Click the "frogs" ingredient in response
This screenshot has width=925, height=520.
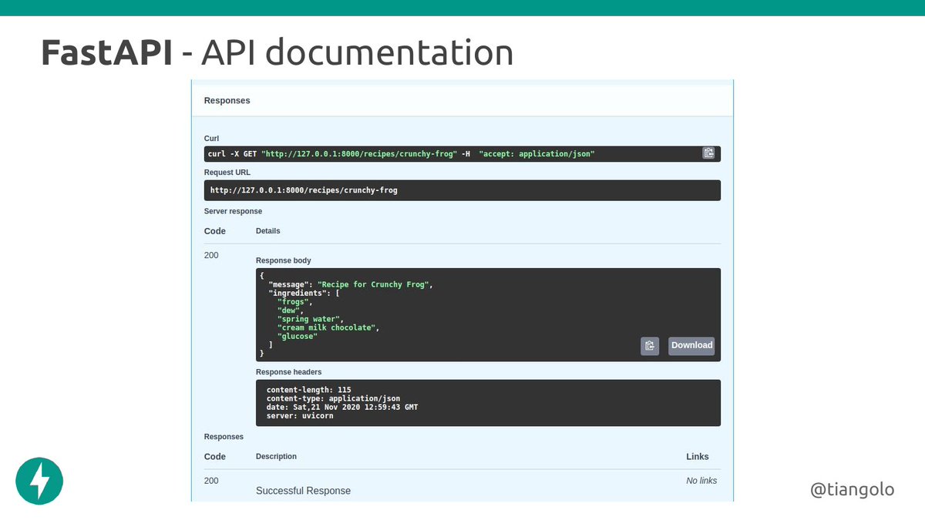pos(294,302)
